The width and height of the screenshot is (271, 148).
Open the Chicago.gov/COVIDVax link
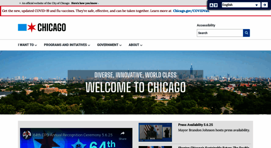[x=191, y=11]
